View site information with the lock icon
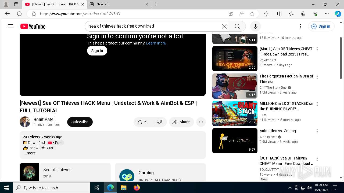 [34, 14]
